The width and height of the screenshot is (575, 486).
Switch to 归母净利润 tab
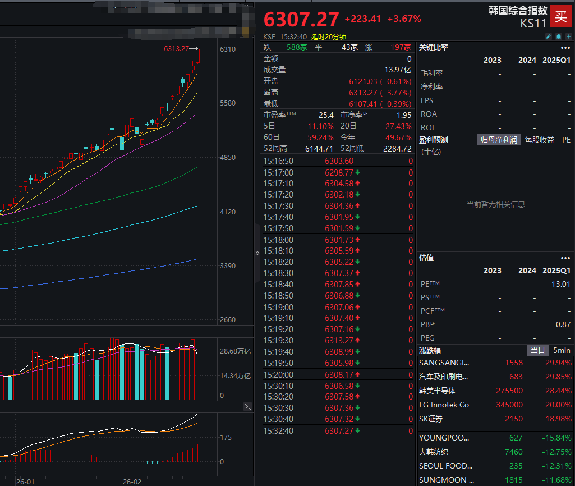point(499,140)
